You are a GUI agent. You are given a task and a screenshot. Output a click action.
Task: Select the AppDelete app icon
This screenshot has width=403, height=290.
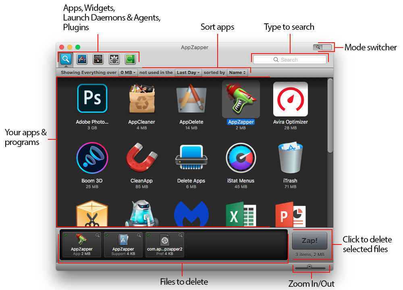click(x=191, y=98)
